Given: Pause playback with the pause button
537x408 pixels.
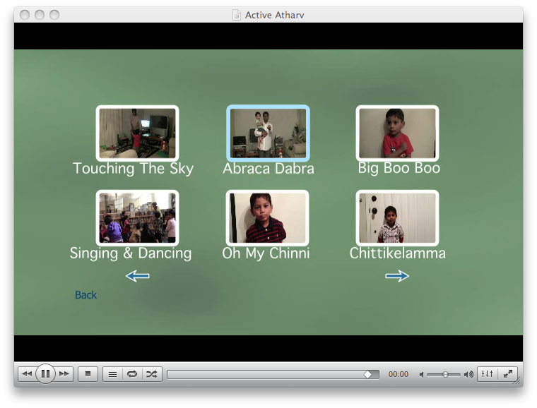Looking at the screenshot, I should (x=45, y=374).
